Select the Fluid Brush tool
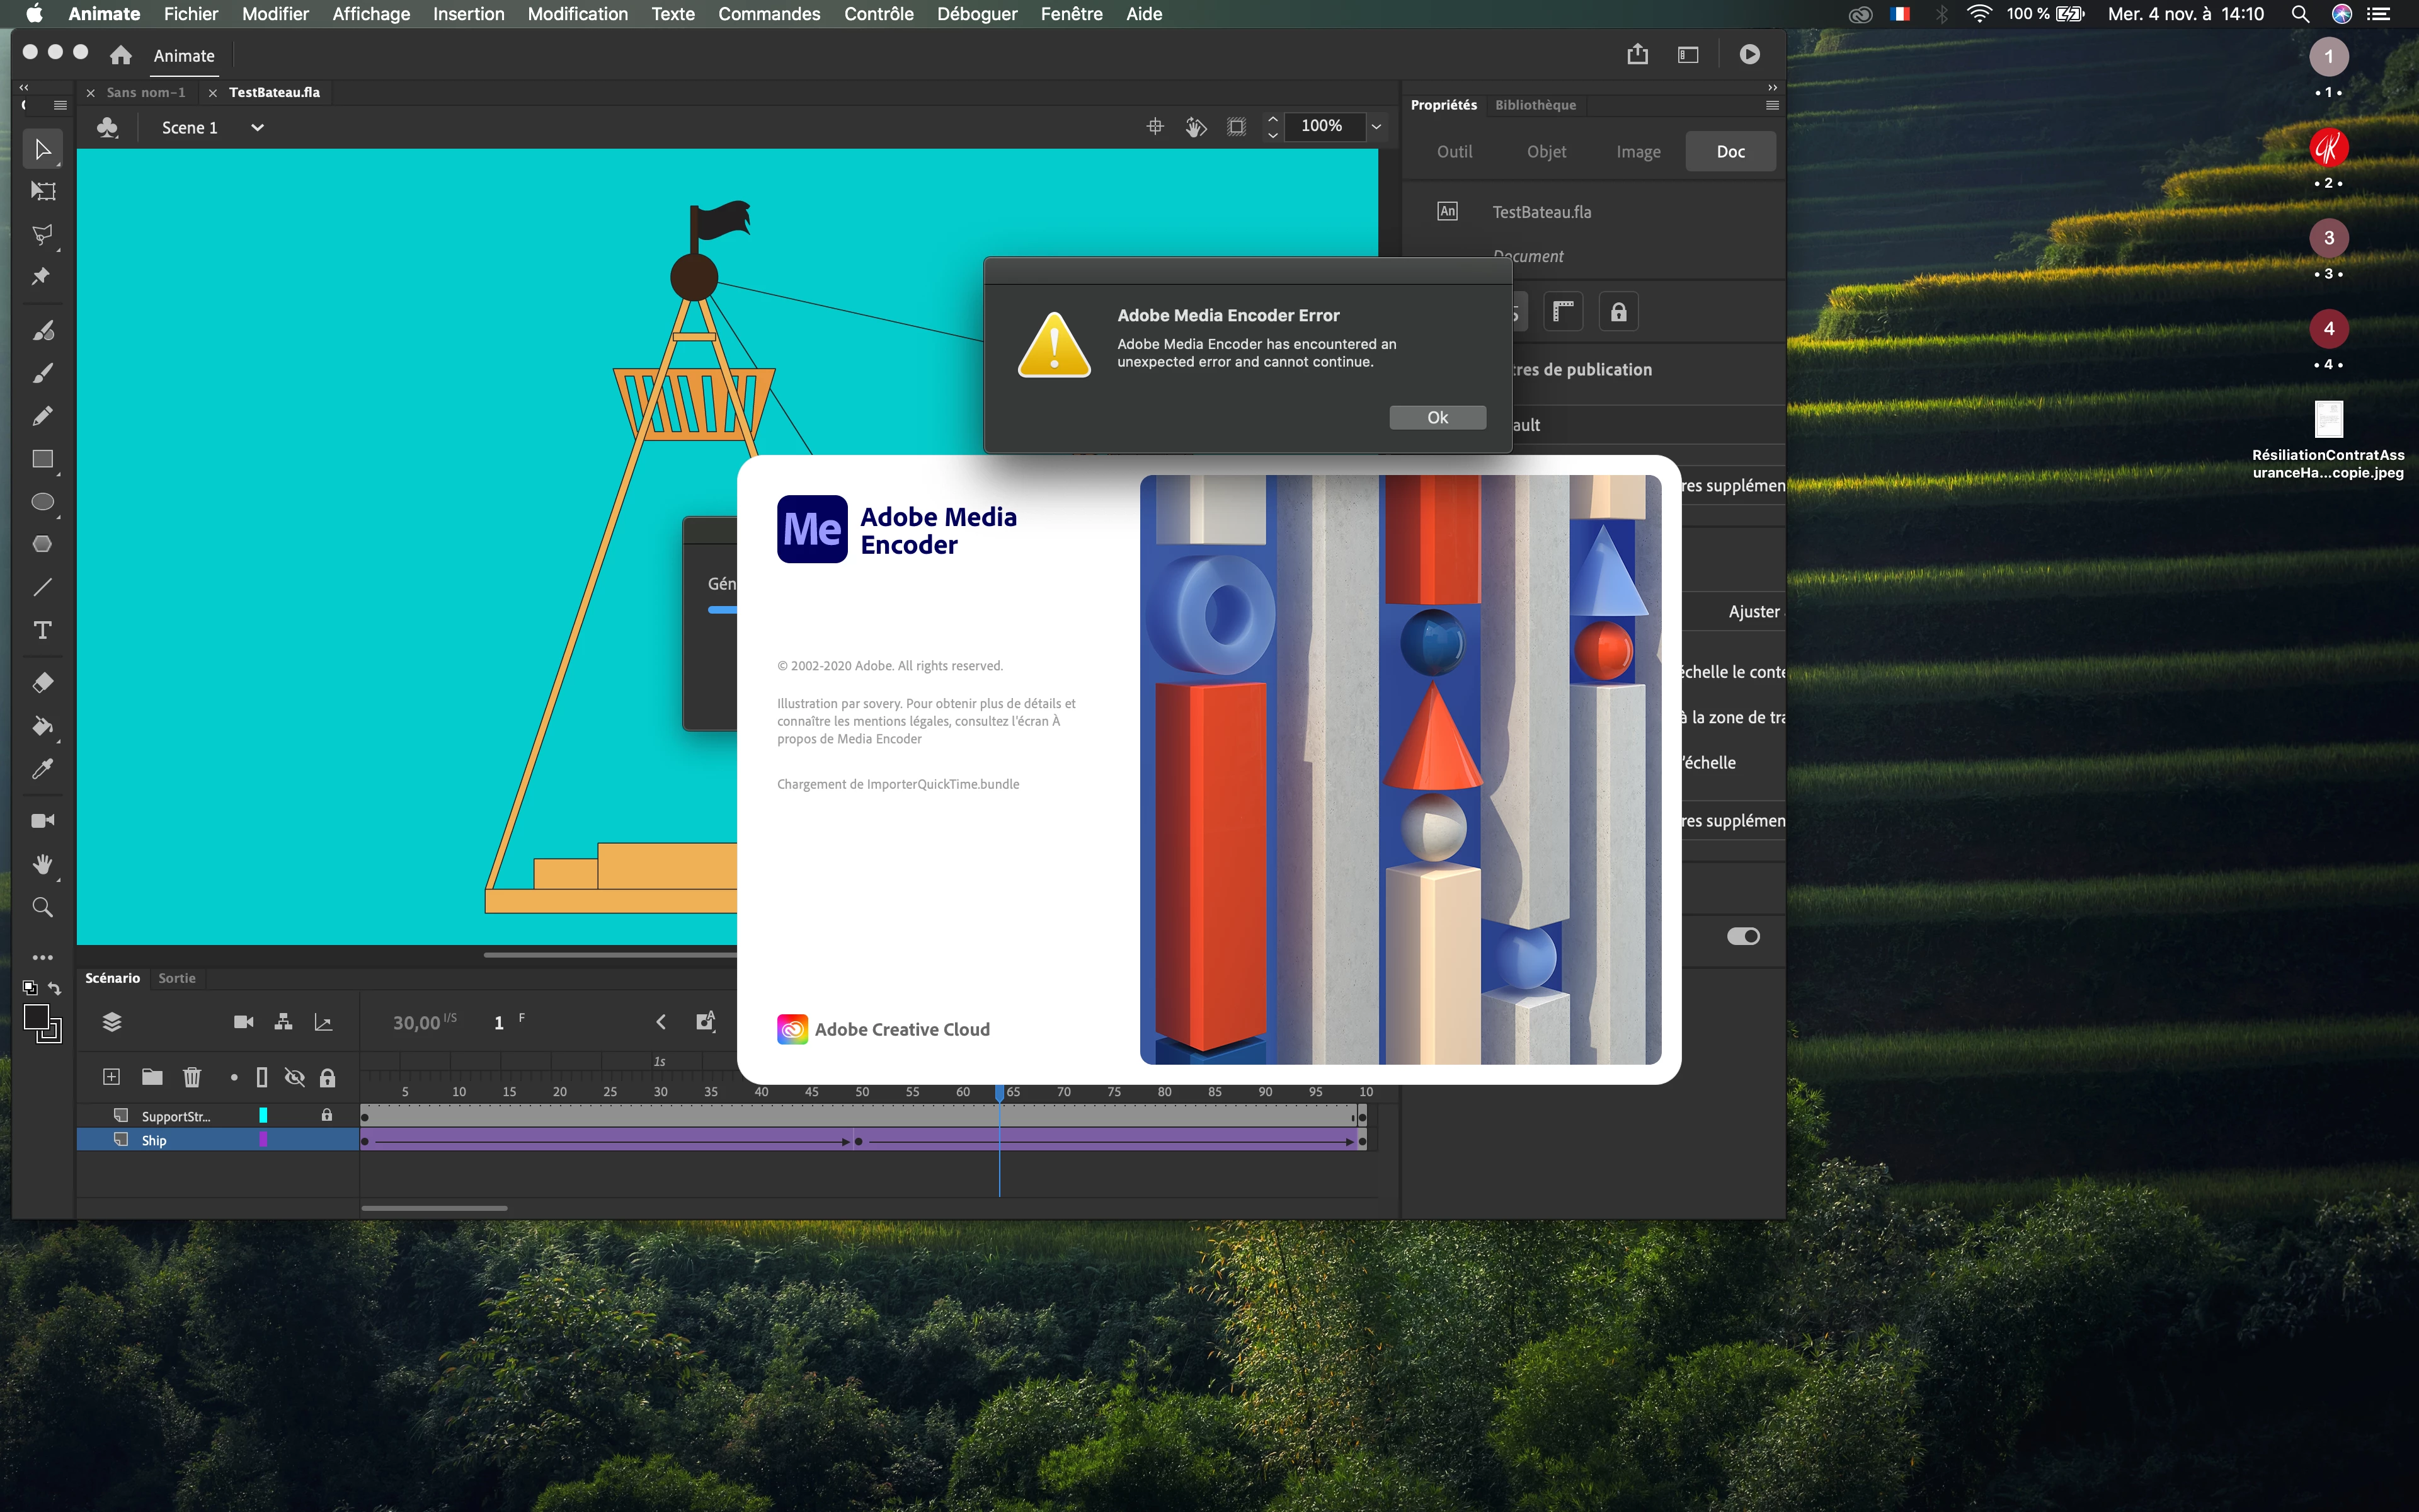This screenshot has width=2419, height=1512. [x=42, y=330]
